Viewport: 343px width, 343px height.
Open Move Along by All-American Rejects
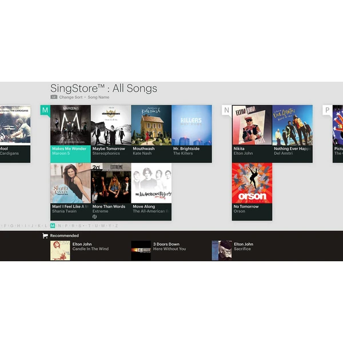coord(151,192)
